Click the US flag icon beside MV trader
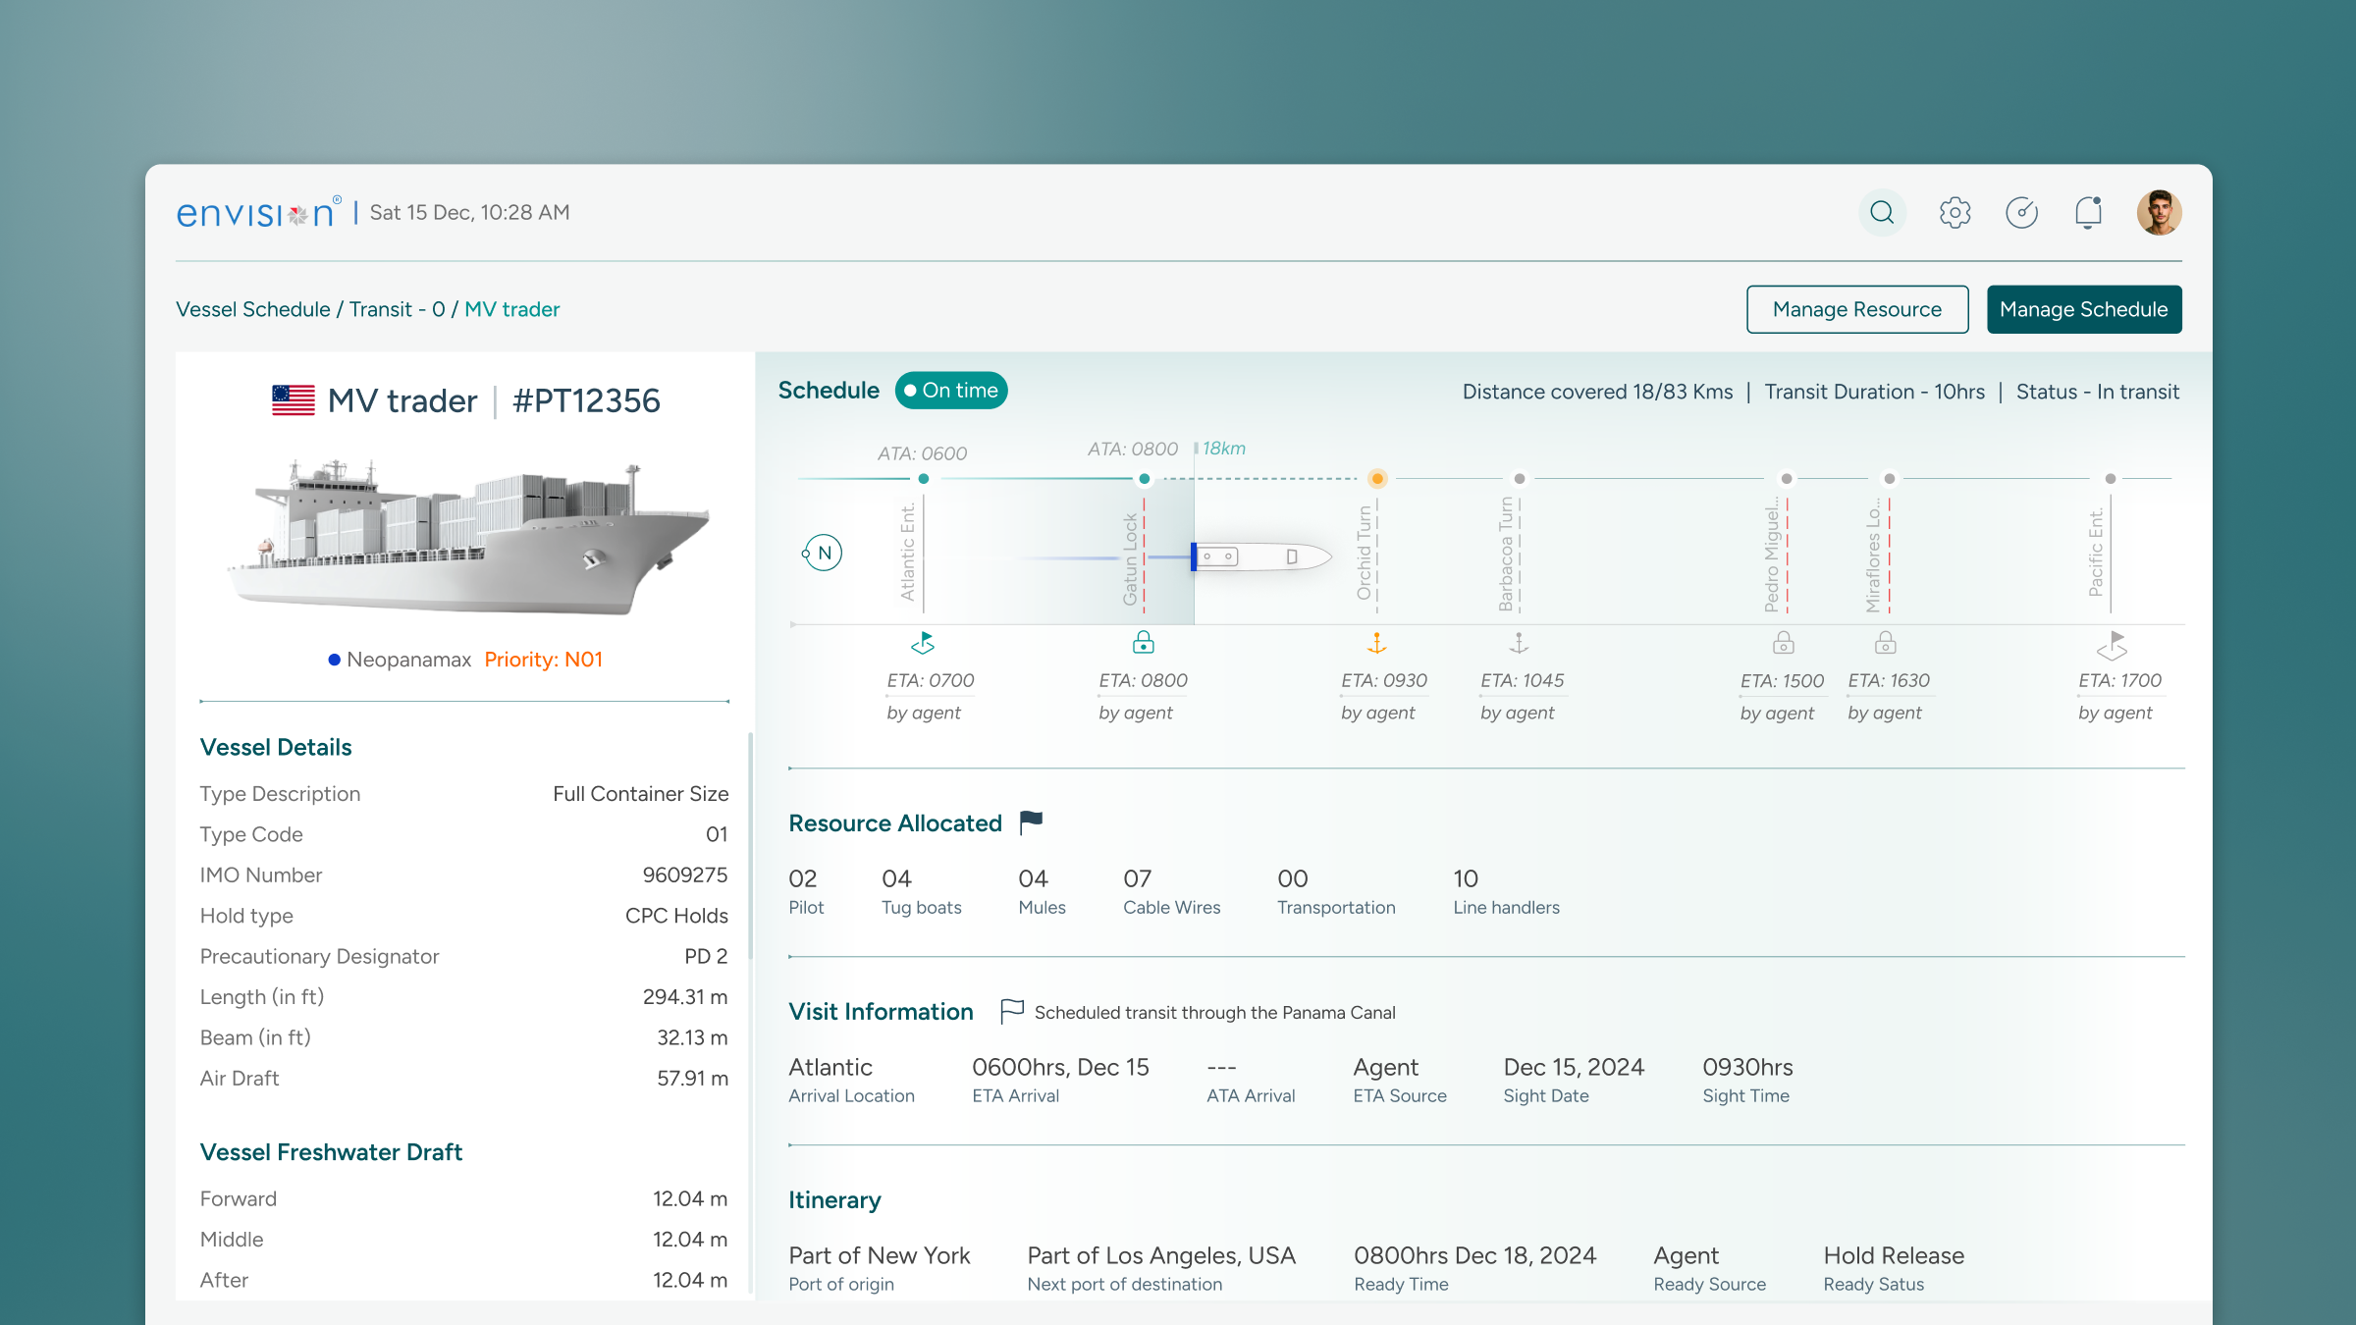 [294, 400]
